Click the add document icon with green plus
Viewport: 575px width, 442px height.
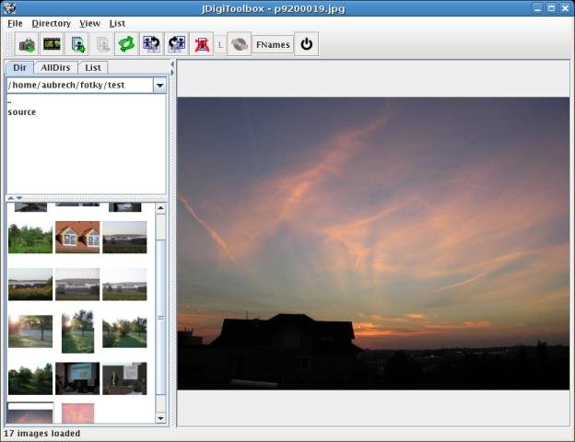point(77,44)
